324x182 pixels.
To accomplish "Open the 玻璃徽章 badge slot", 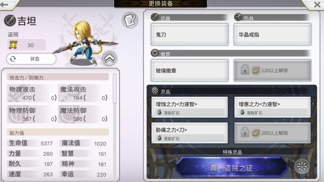I will pyautogui.click(x=190, y=70).
